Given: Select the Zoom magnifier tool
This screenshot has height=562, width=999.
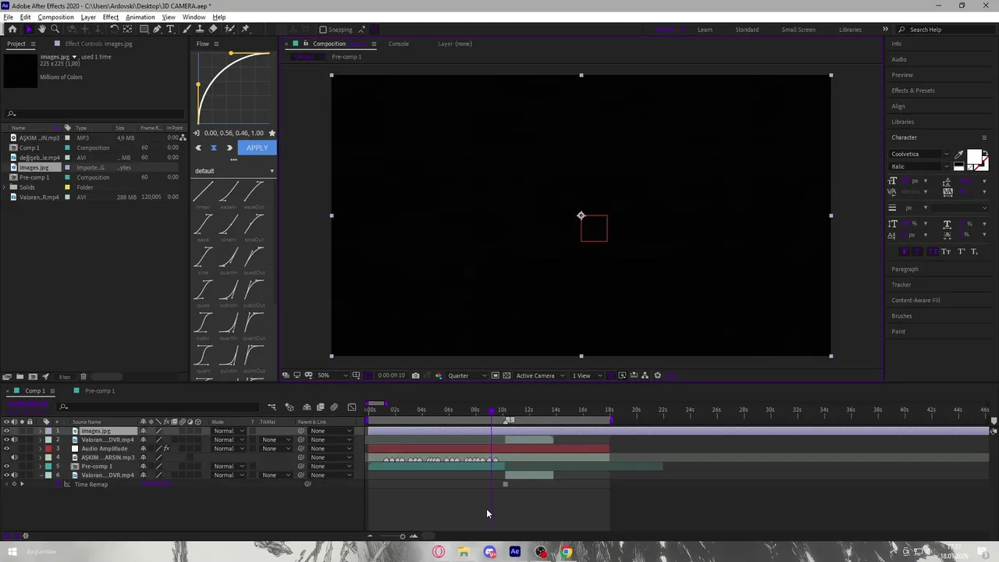Looking at the screenshot, I should pyautogui.click(x=55, y=30).
